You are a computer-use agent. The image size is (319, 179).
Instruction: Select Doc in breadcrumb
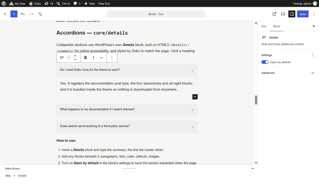(8, 176)
